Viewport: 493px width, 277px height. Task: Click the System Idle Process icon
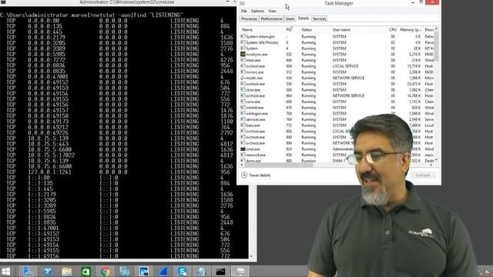point(243,42)
